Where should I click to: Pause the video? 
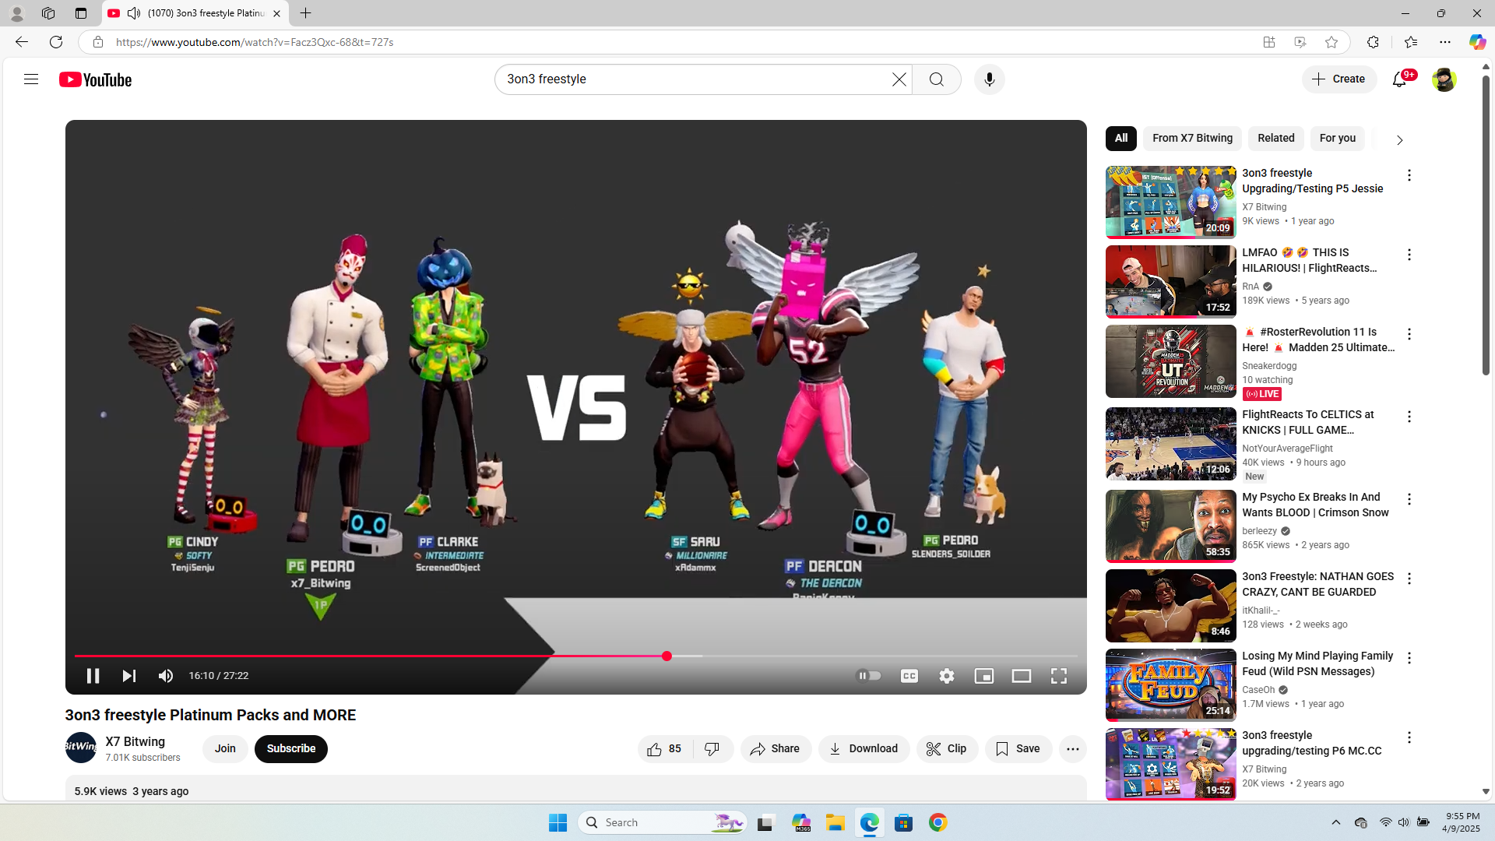point(93,676)
